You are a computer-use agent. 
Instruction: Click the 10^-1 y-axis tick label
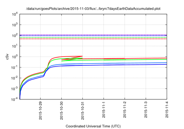pos(15,67)
